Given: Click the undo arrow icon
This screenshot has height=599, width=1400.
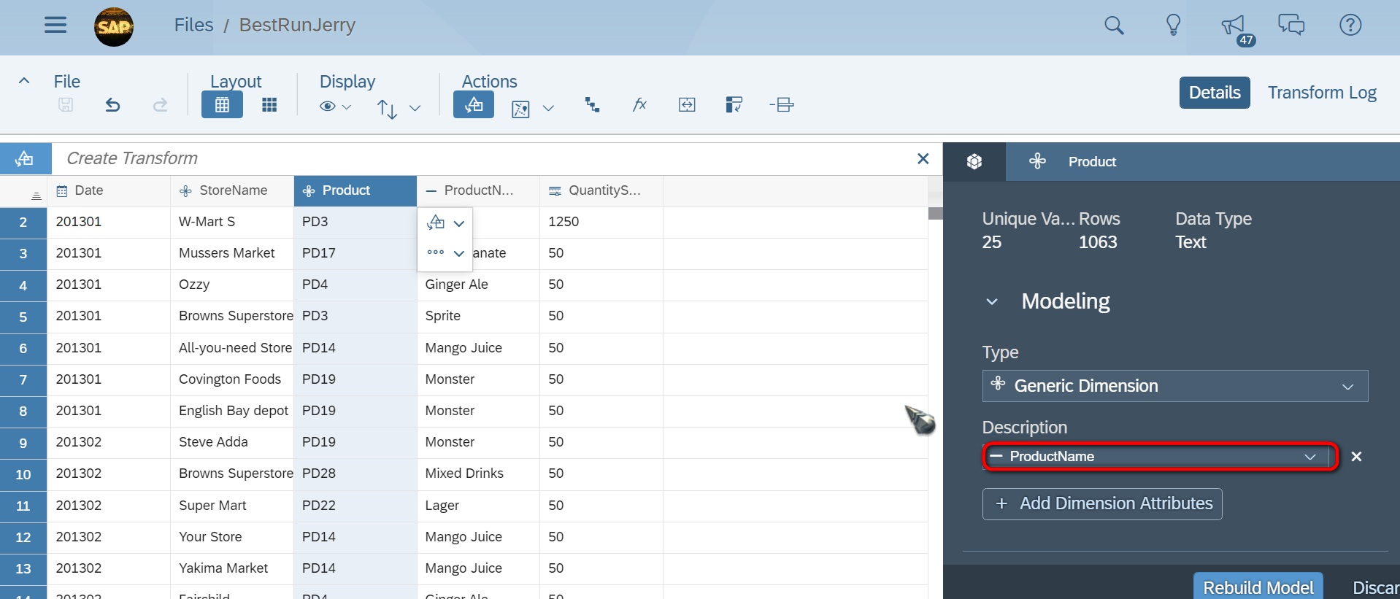Looking at the screenshot, I should 112,105.
